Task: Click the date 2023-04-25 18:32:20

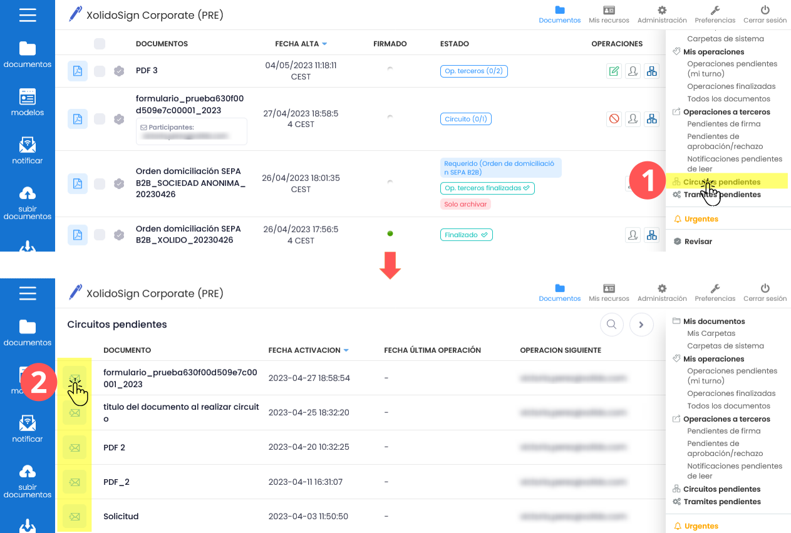Action: [309, 413]
